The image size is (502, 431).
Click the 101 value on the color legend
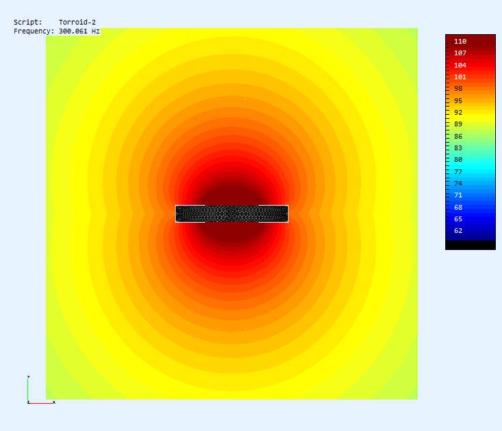coord(460,77)
